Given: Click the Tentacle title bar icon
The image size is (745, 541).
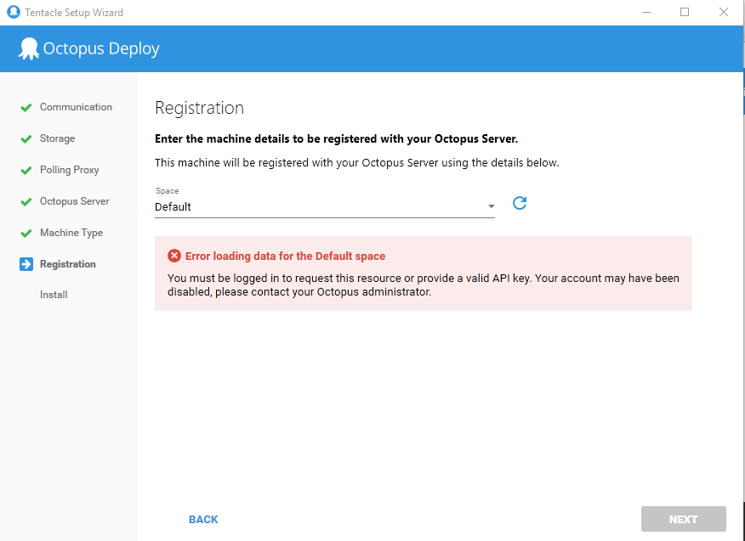Looking at the screenshot, I should [14, 12].
